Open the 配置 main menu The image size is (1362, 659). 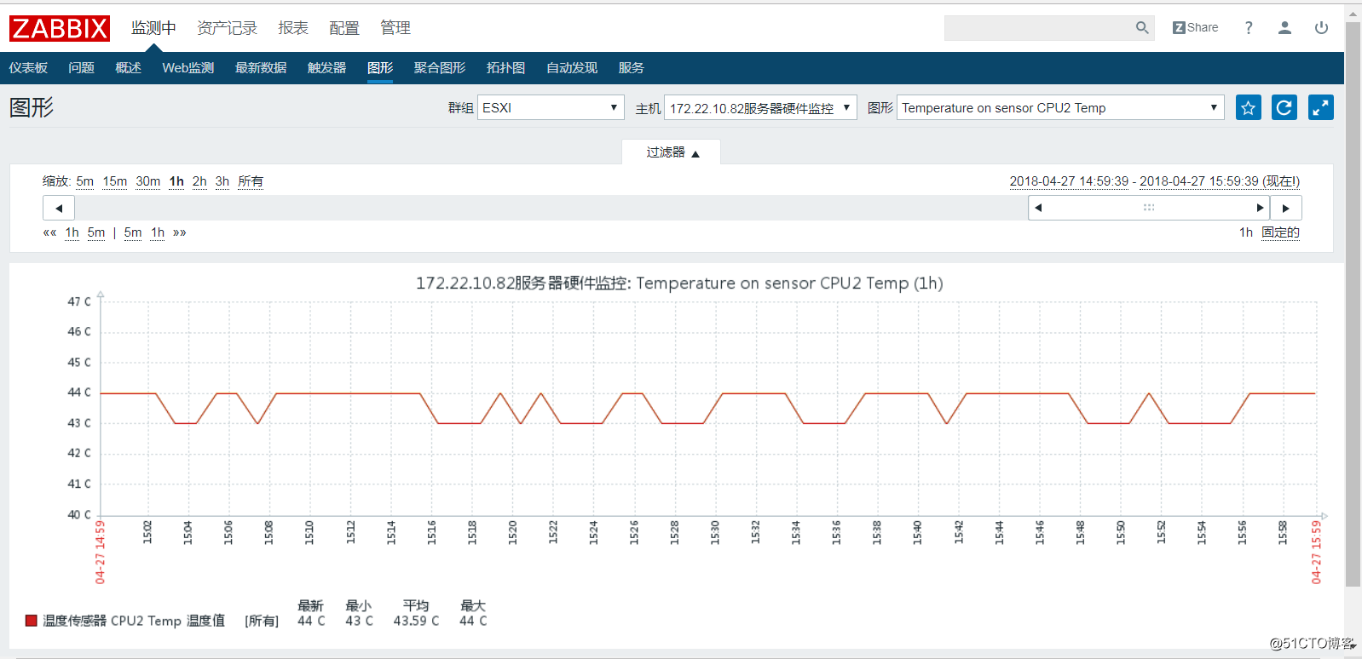click(344, 28)
